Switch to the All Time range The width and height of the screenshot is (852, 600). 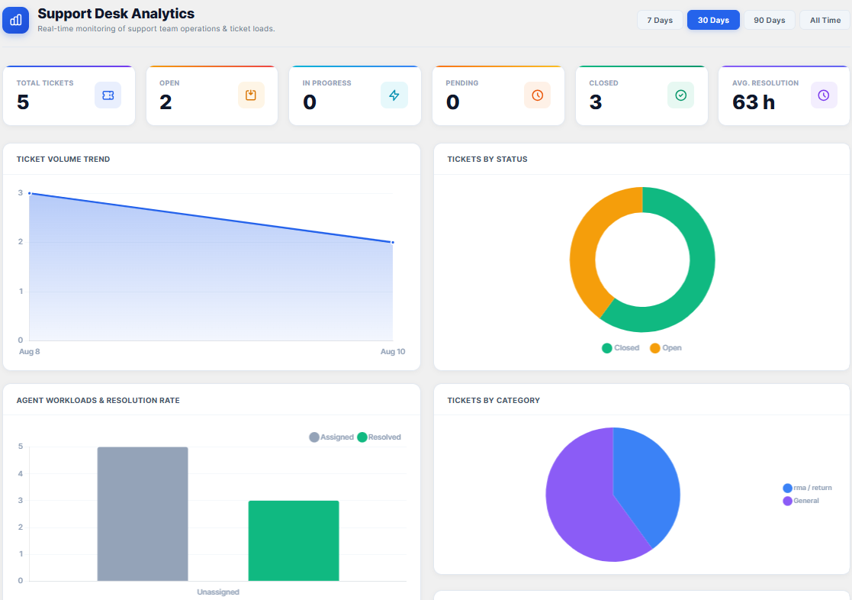825,20
